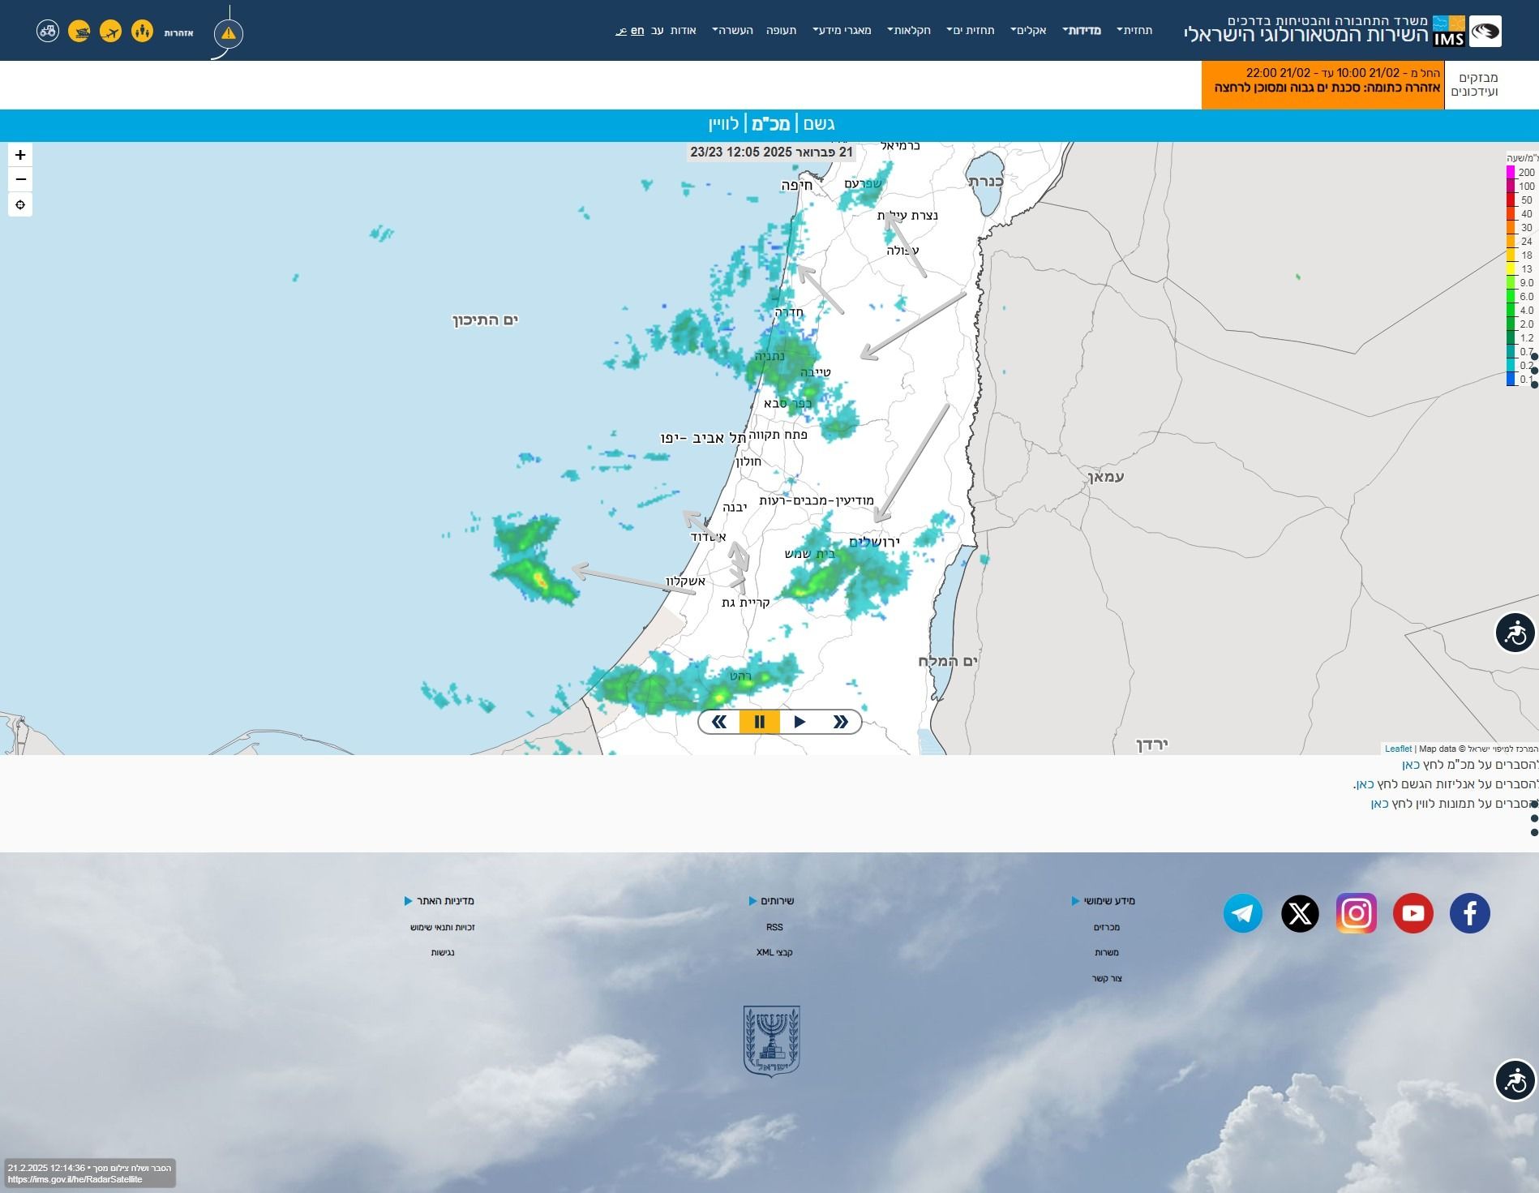
Task: Switch to the מכ"ם radar tab
Action: coord(770,124)
